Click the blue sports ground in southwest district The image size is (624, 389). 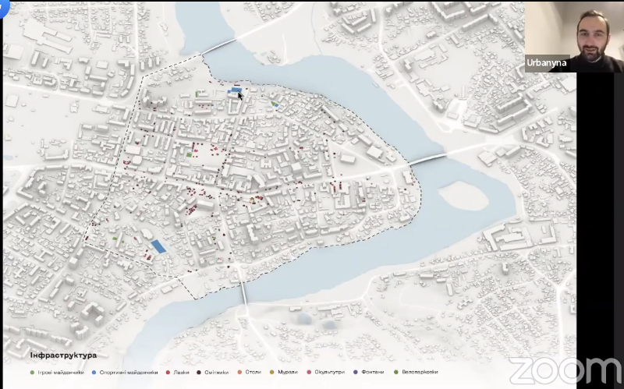point(158,246)
